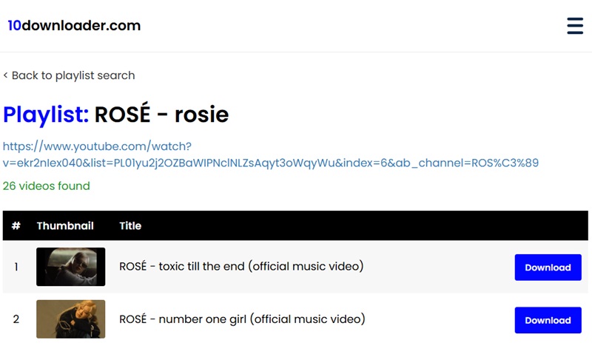Click the 10downloader.com logo
This screenshot has width=592, height=354.
tap(74, 25)
